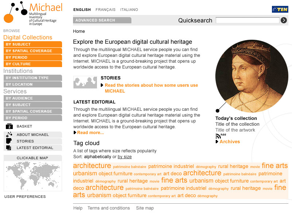Viewport: 292px width, 215px height.
Task: Browse Services by spatial coverage
Action: click(x=33, y=111)
